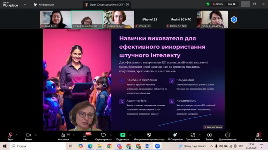Viewport: 268px width, 150px height.
Task: Click the Отреагировать heart reactions icon
Action: click(103, 135)
